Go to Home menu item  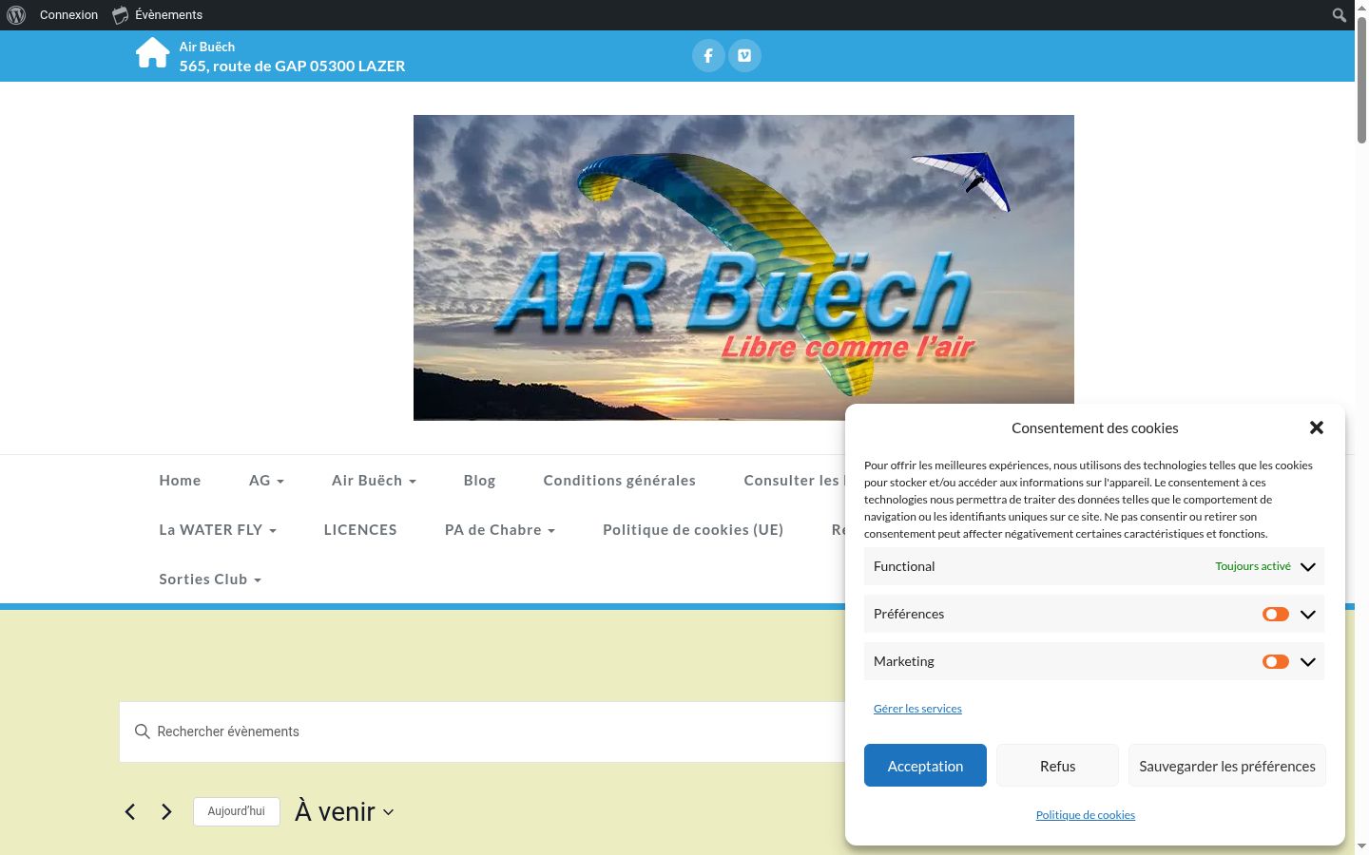tap(180, 481)
